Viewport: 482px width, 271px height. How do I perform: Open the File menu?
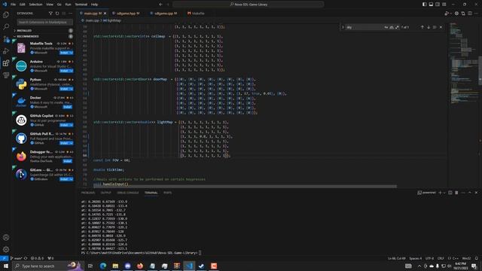[x=14, y=5]
